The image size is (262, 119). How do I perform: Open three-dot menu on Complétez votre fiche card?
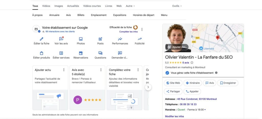tap(138, 70)
